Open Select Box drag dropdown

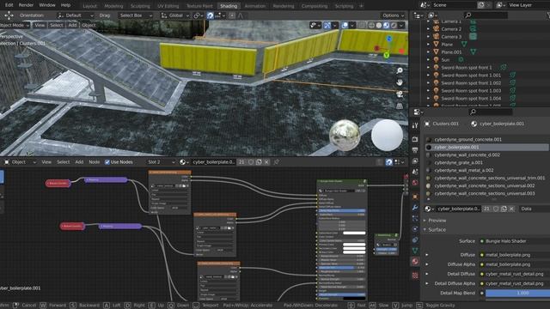pos(135,15)
